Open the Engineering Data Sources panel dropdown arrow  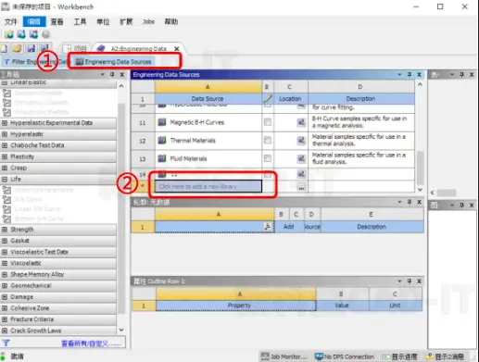point(399,74)
